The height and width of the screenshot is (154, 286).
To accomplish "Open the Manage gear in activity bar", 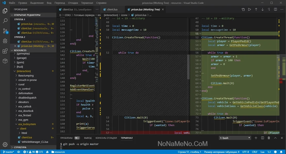I will [x=5, y=144].
